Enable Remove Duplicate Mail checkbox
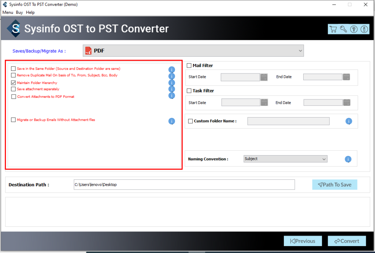 coord(14,75)
